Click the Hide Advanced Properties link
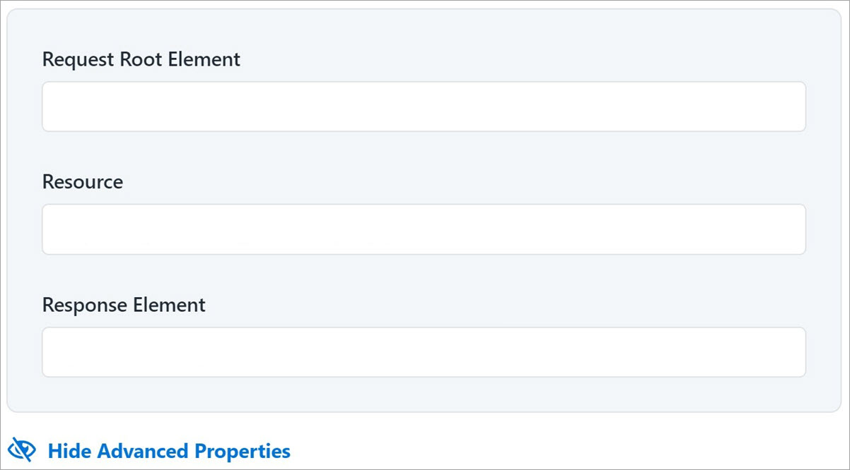This screenshot has height=470, width=850. click(168, 451)
